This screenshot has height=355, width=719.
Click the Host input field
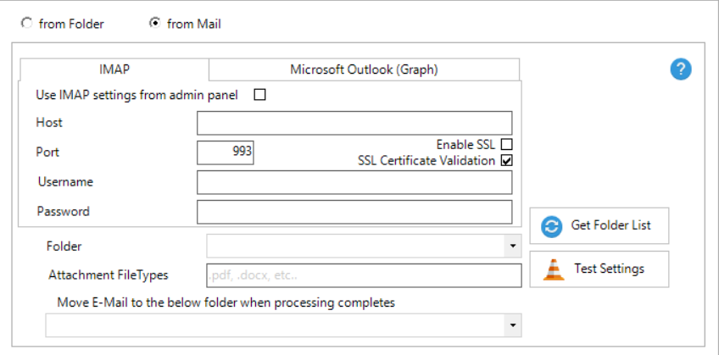(354, 123)
